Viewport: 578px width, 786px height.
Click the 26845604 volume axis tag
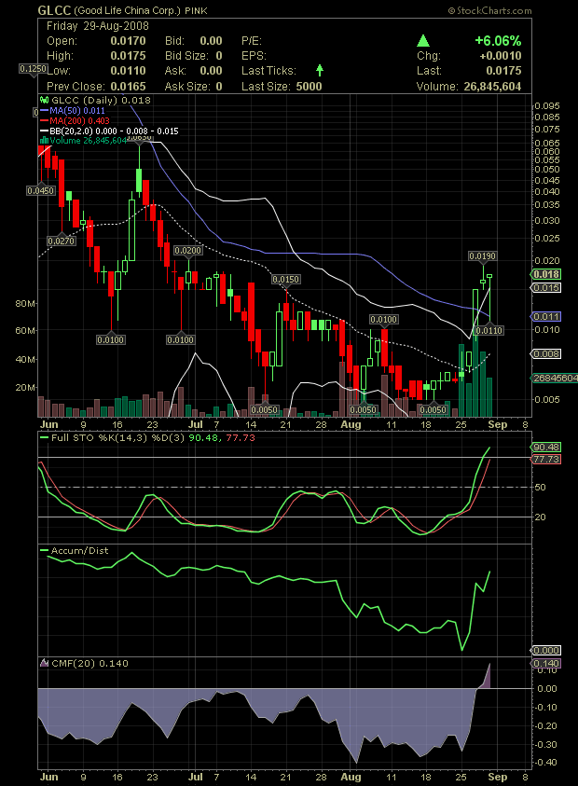pos(555,378)
